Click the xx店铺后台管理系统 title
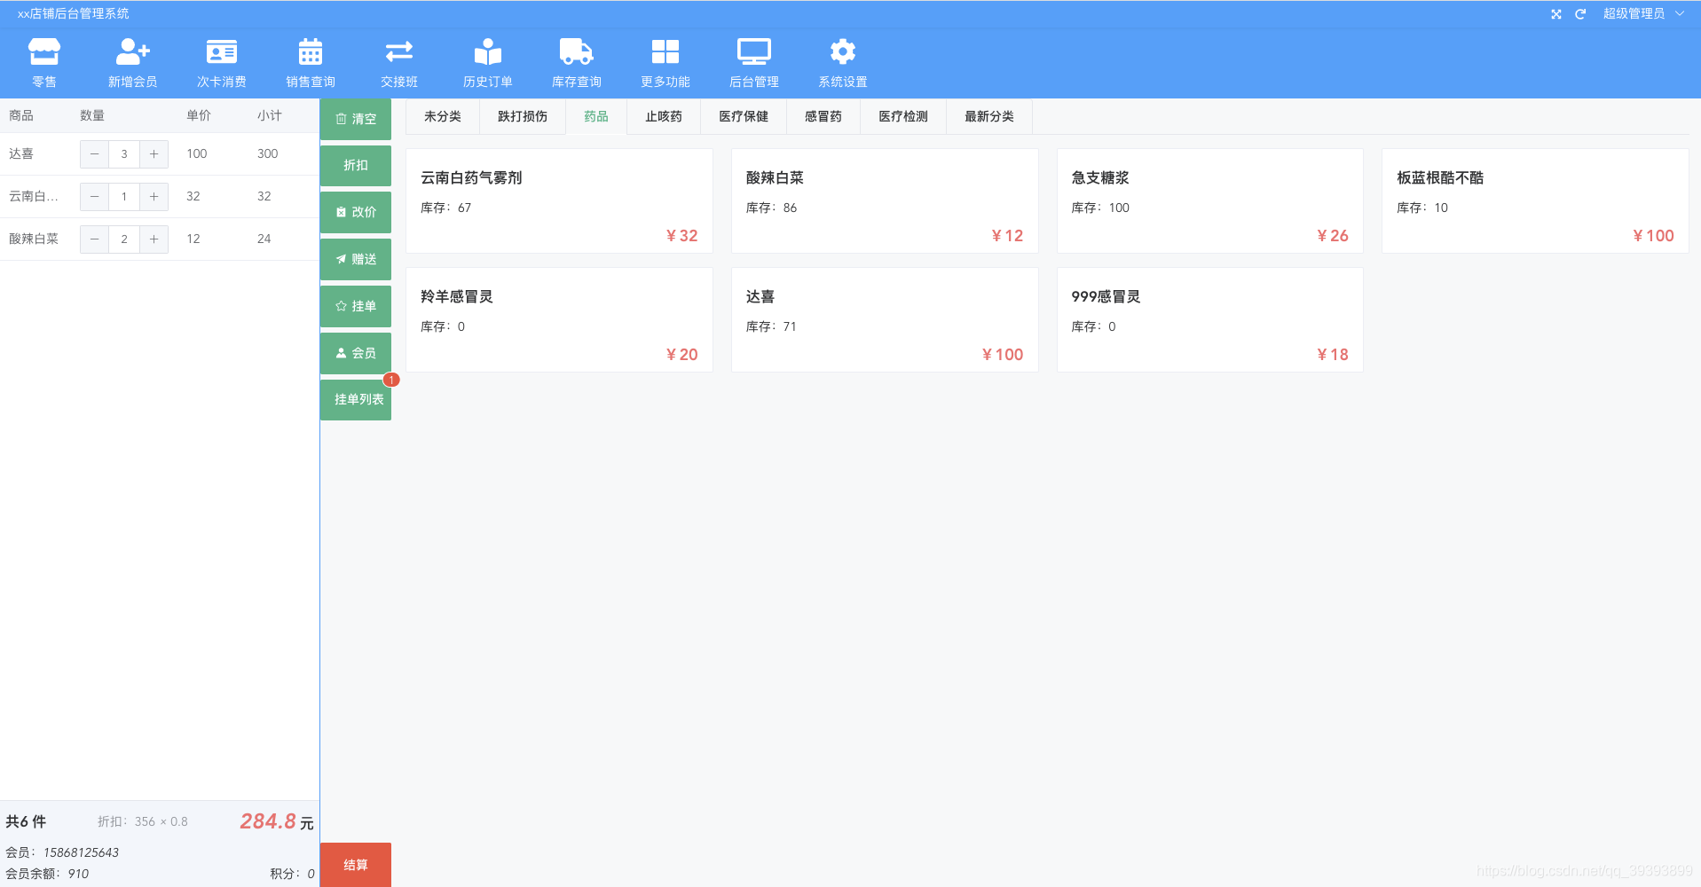This screenshot has height=887, width=1701. coord(74,13)
